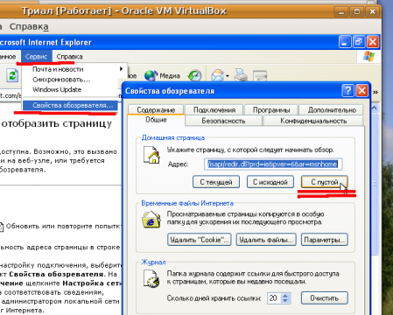This screenshot has width=393, height=315.
Task: Select Свойства обозревателя... menu item
Action: click(70, 105)
